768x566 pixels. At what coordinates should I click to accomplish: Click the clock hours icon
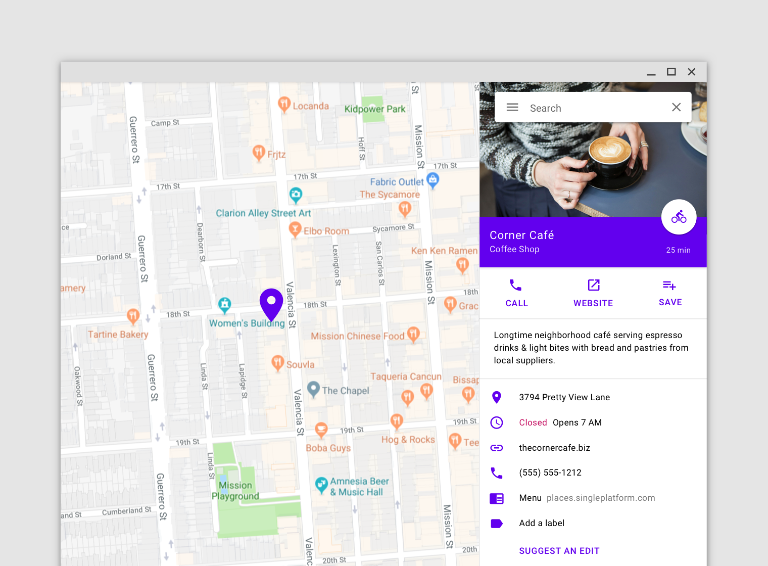tap(497, 422)
